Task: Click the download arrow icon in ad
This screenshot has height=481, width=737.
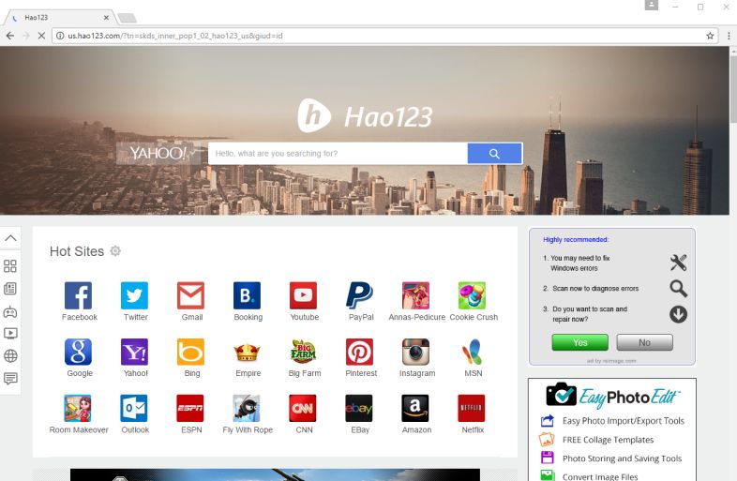Action: tap(678, 314)
